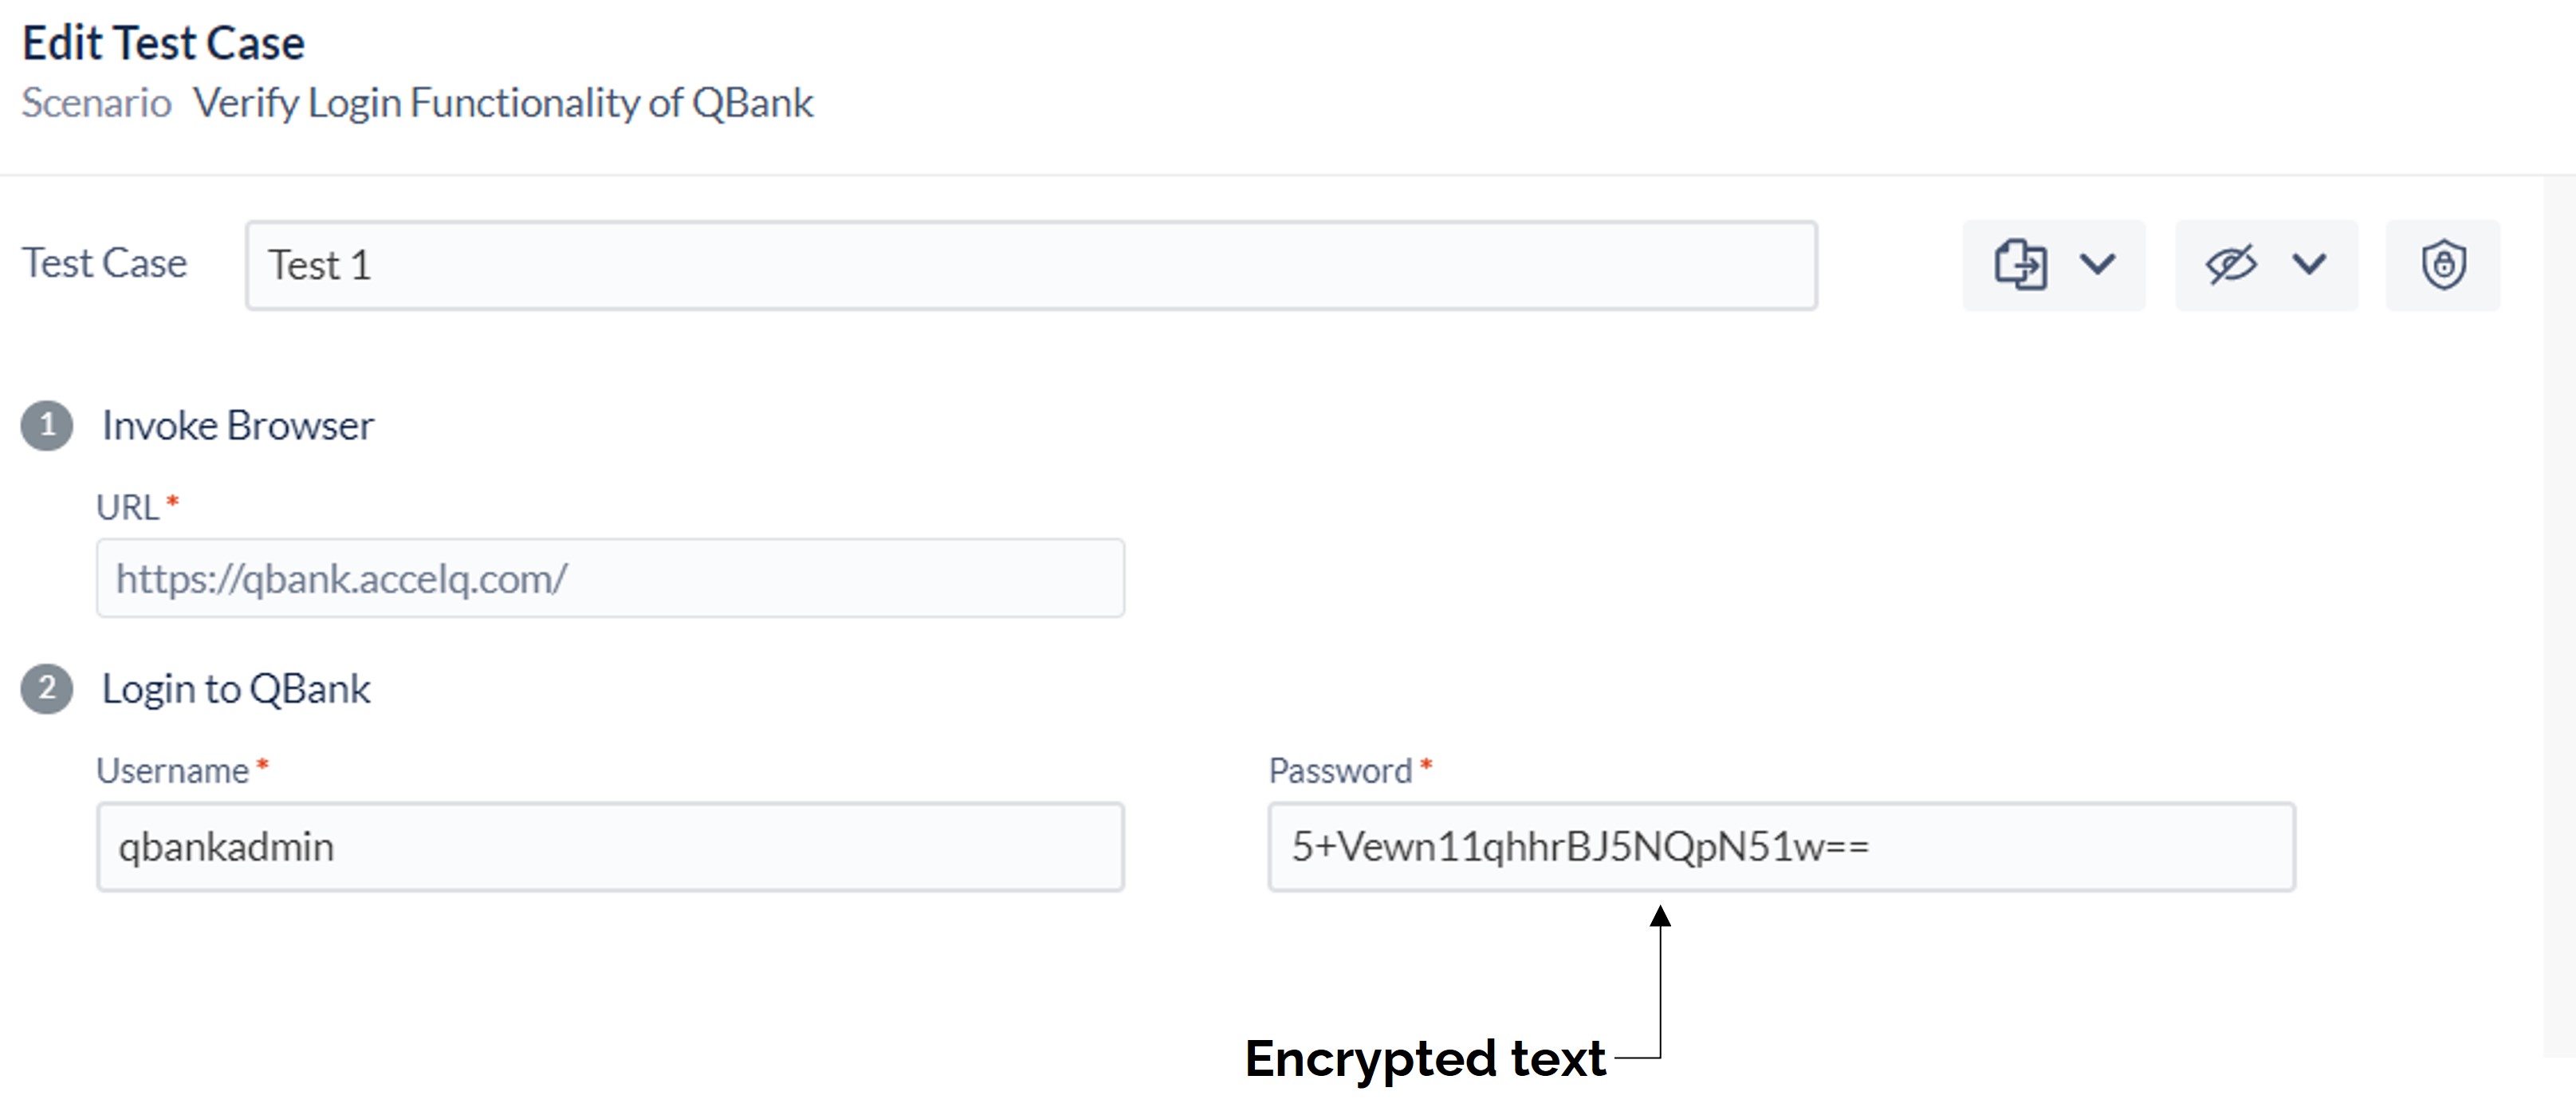Click the step 1 number badge
Viewport: 2576px width, 1119px height.
click(x=47, y=425)
